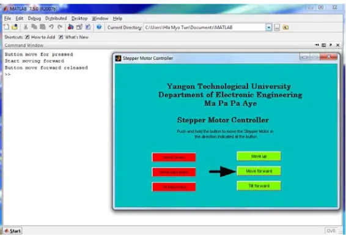Click the top red Move down button
This screenshot has height=236, width=346.
tap(174, 157)
